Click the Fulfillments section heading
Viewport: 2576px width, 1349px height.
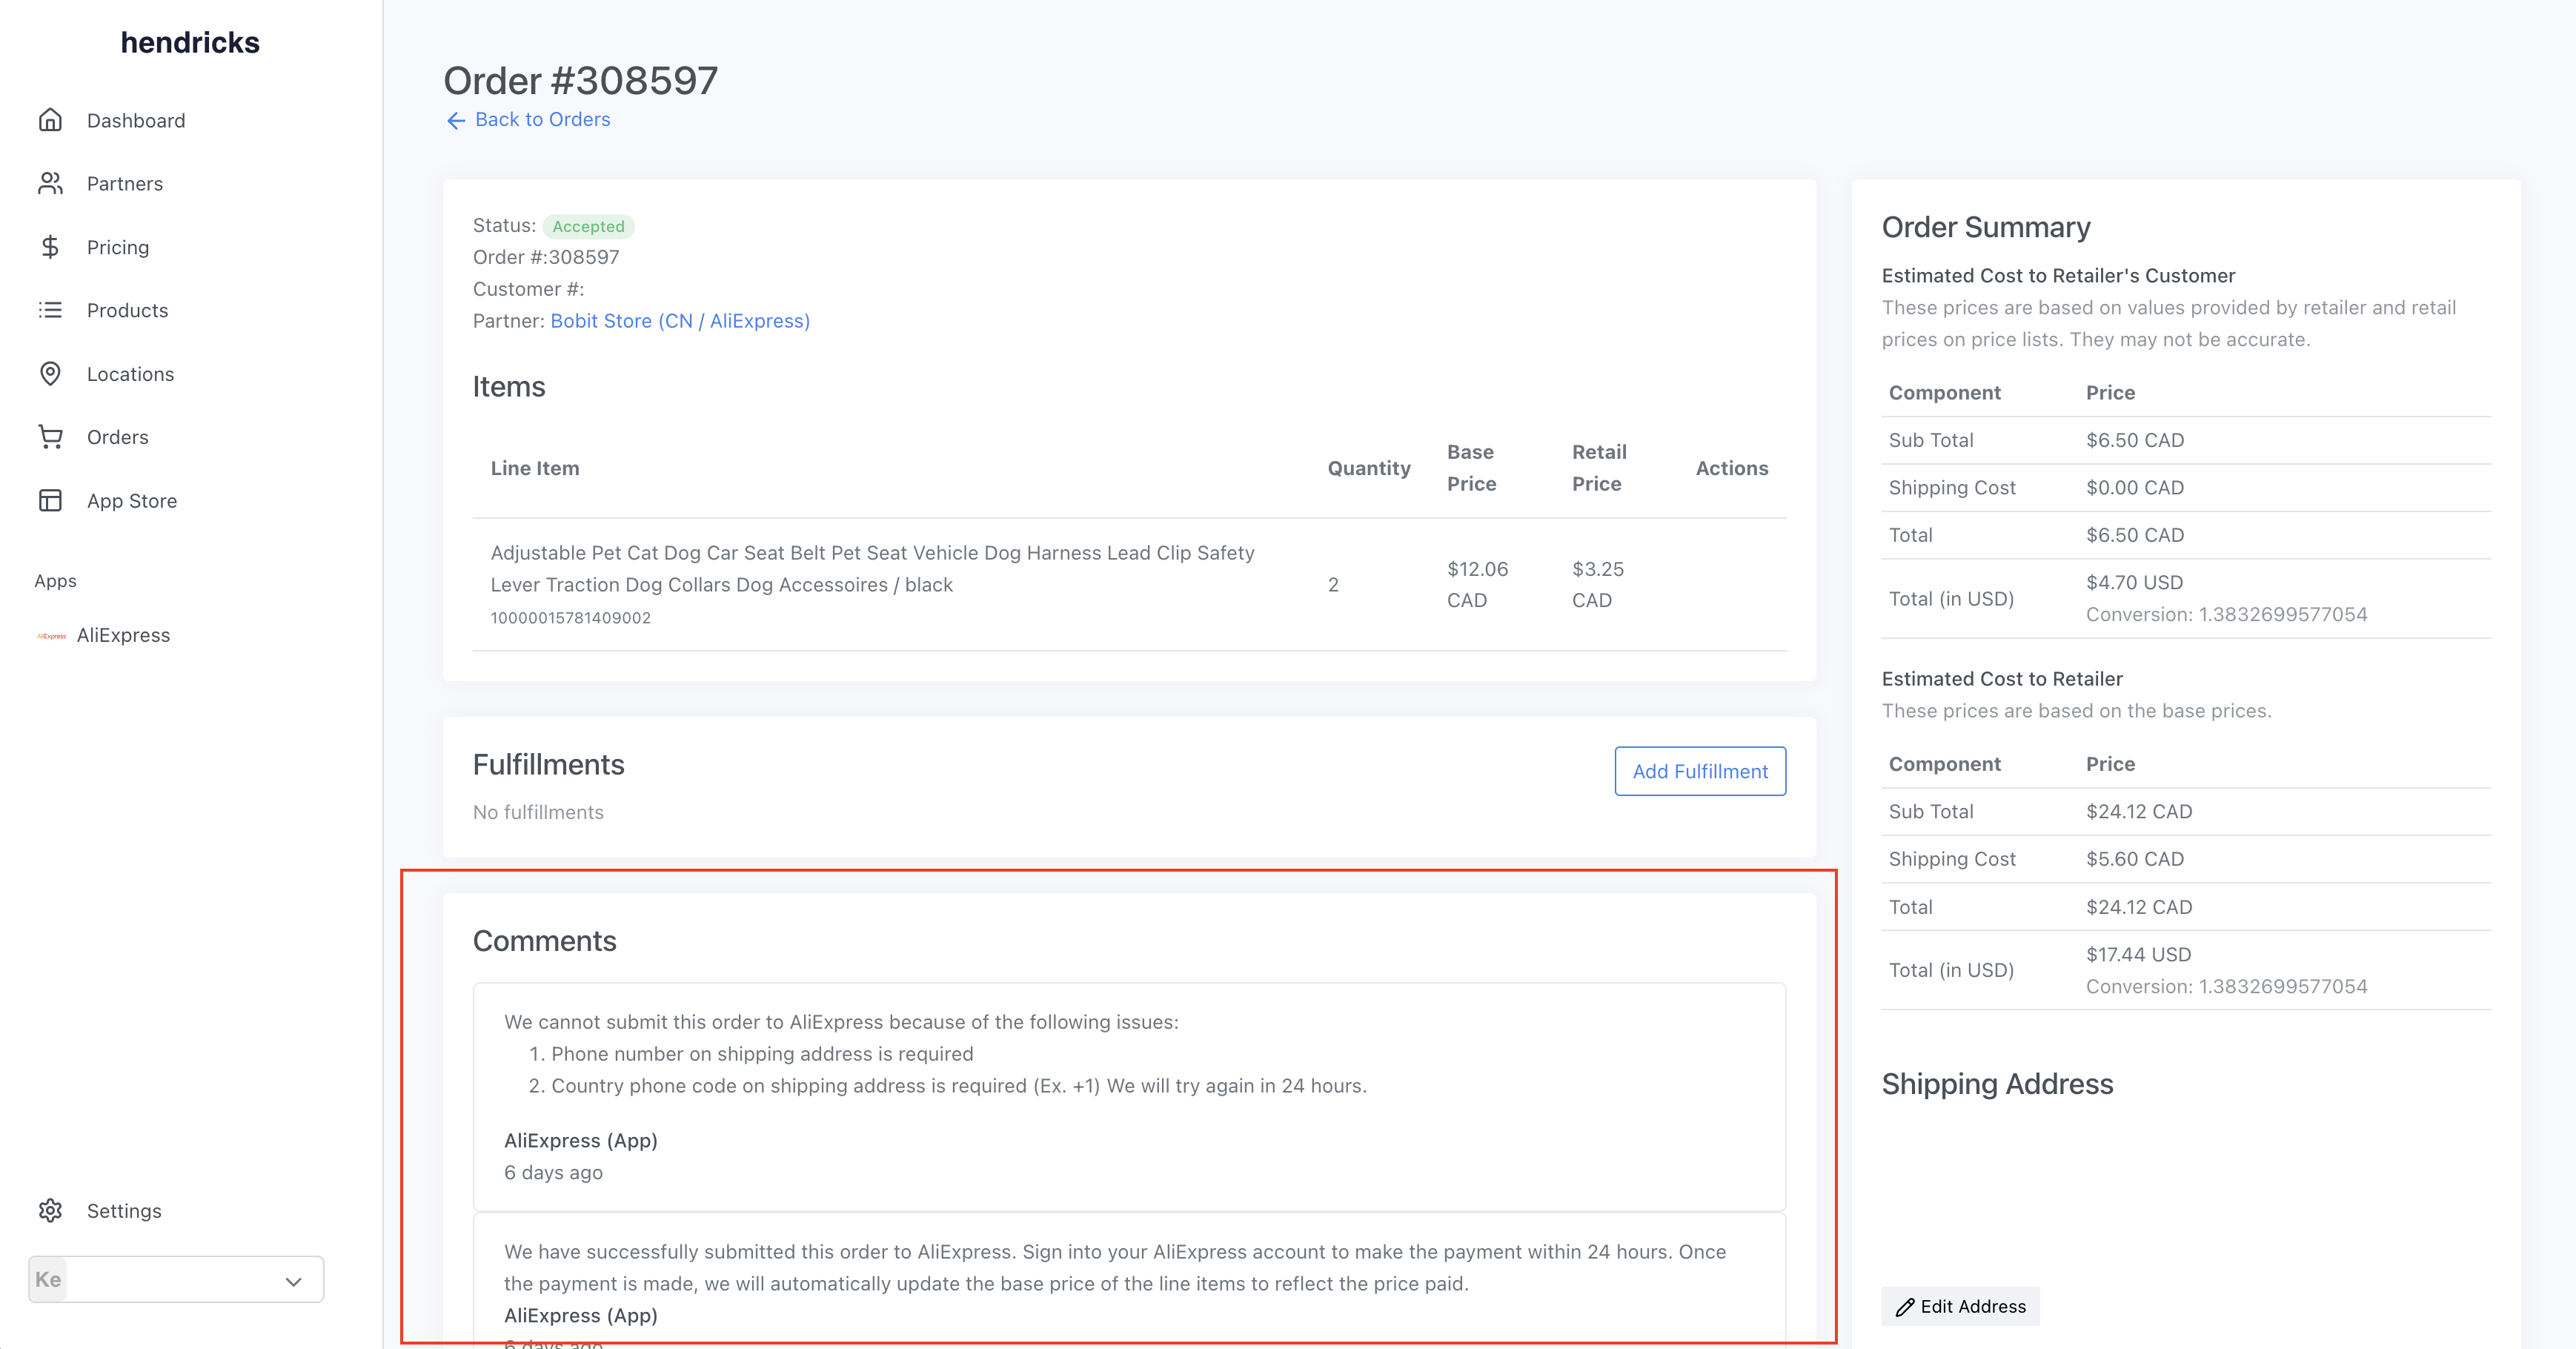coord(548,764)
